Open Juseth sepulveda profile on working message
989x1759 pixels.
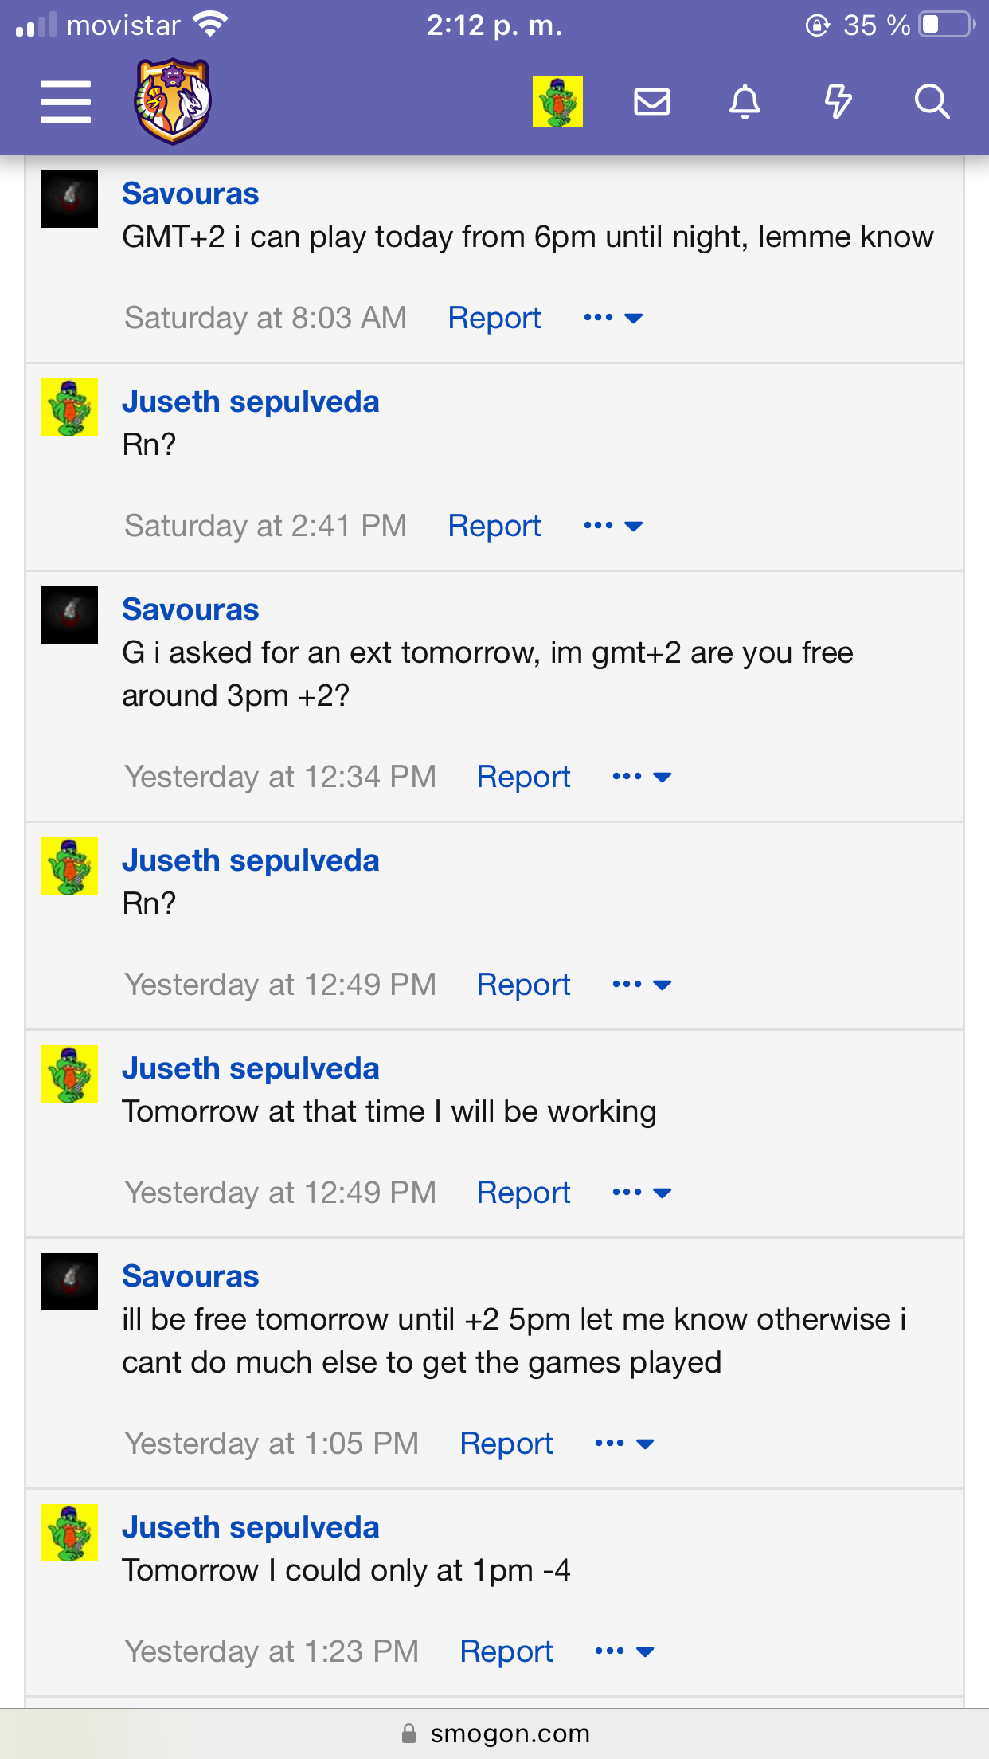pos(251,1068)
